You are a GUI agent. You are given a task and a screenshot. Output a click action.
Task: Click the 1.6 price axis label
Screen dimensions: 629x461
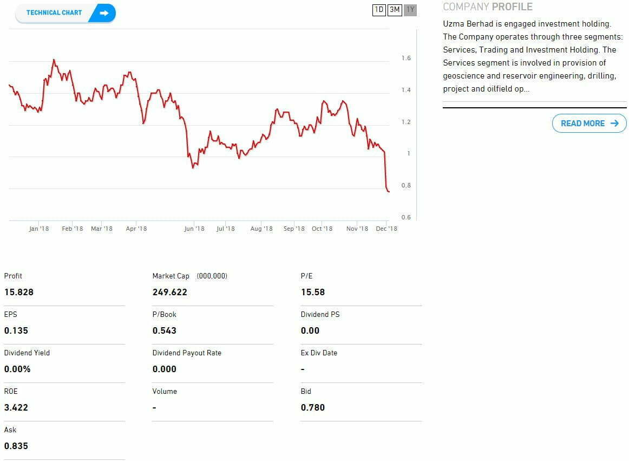pos(406,58)
